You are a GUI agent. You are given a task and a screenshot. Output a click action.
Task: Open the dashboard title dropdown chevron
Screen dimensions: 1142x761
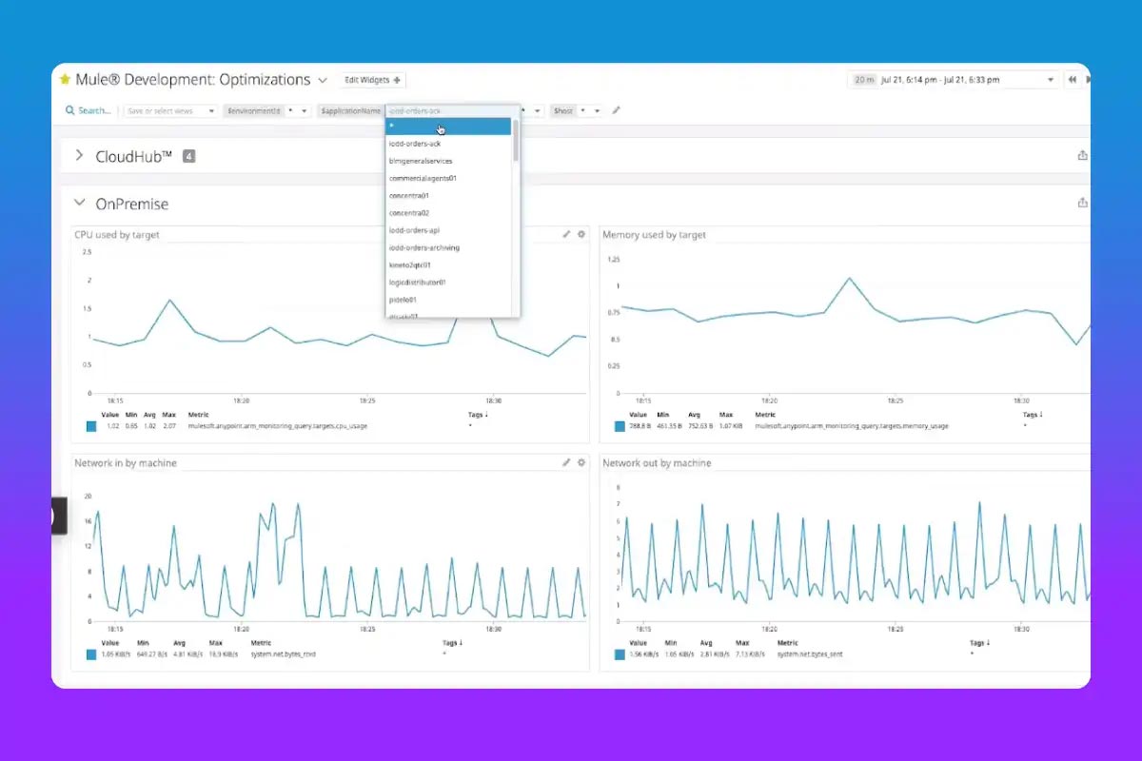[x=323, y=80]
